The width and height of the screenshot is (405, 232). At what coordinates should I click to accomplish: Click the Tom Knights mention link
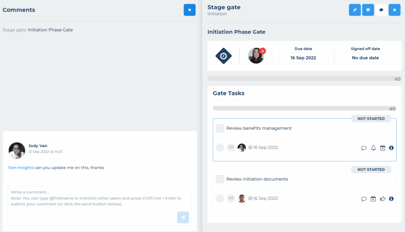tap(21, 168)
